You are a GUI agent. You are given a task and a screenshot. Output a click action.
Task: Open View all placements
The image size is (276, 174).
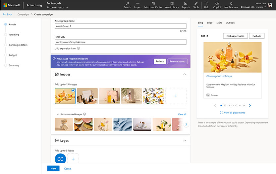[233, 113]
